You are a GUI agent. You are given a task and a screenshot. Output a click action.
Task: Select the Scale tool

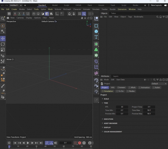[3, 50]
